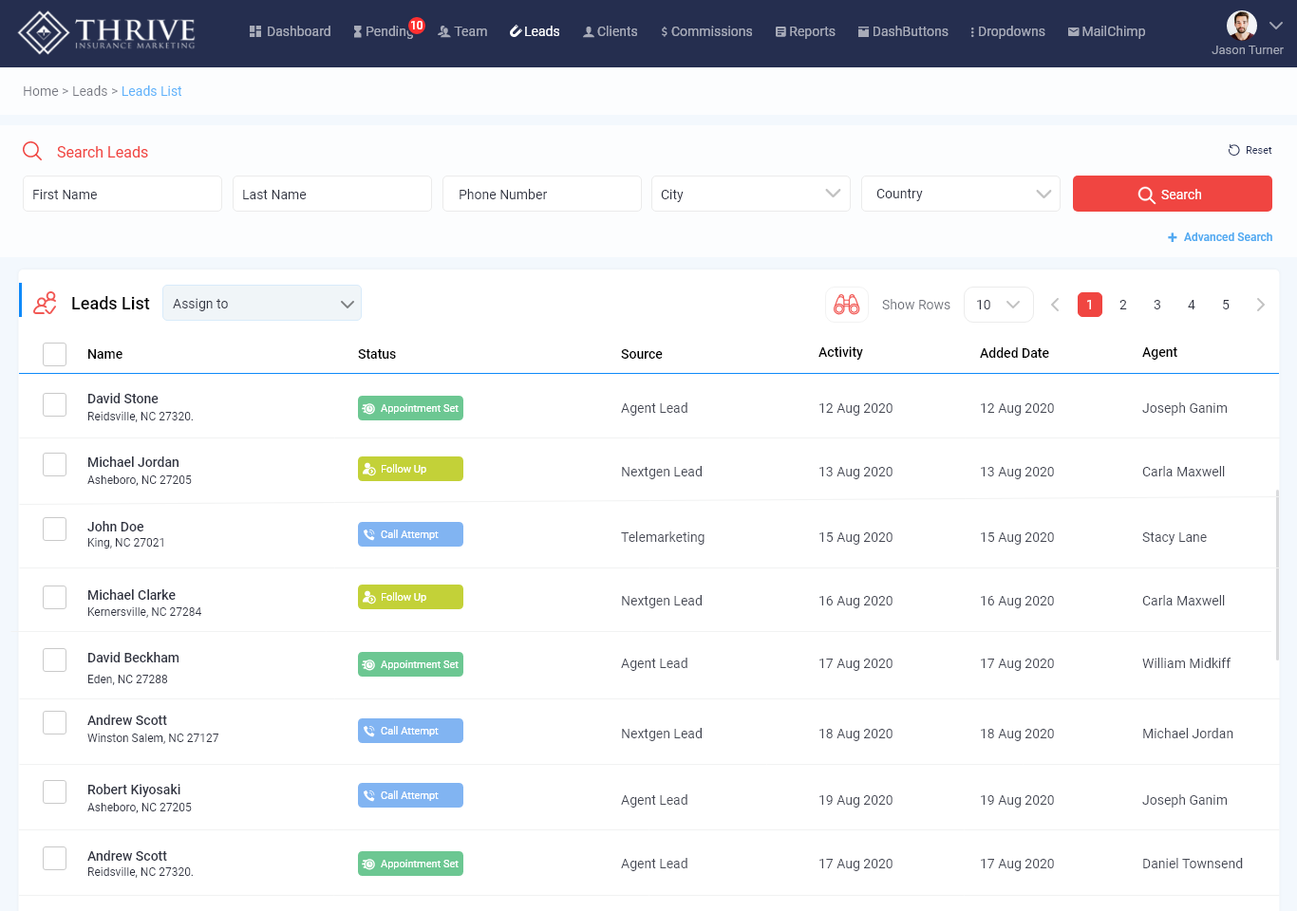
Task: Sort by the Status column header
Action: coord(377,354)
